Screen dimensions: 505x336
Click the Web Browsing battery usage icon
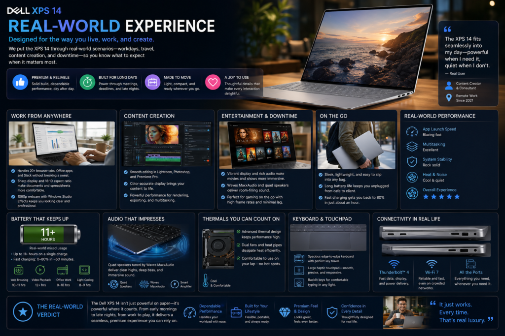point(19,270)
